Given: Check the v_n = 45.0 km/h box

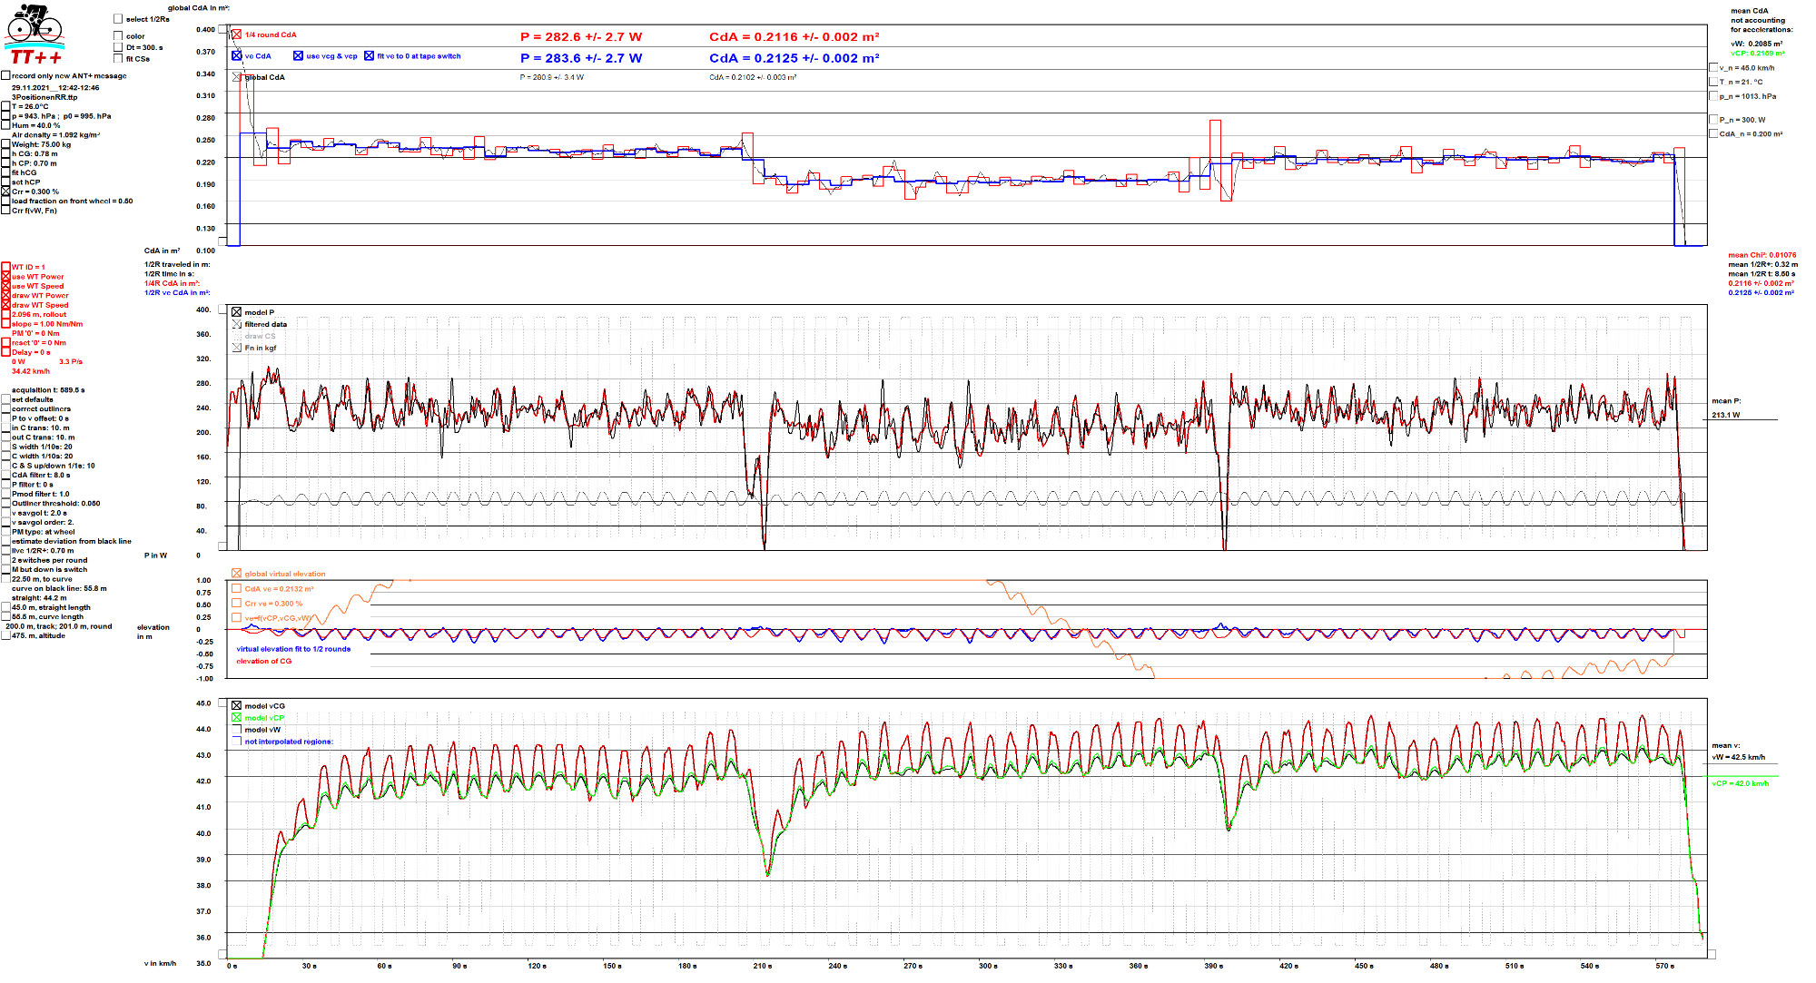Looking at the screenshot, I should (x=1713, y=68).
